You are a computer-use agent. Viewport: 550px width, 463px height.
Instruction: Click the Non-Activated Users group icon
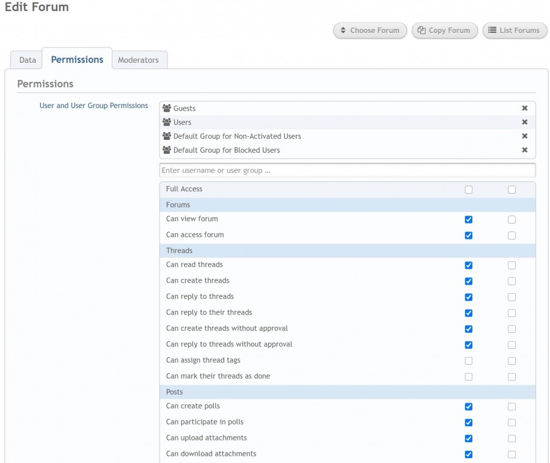(x=167, y=136)
